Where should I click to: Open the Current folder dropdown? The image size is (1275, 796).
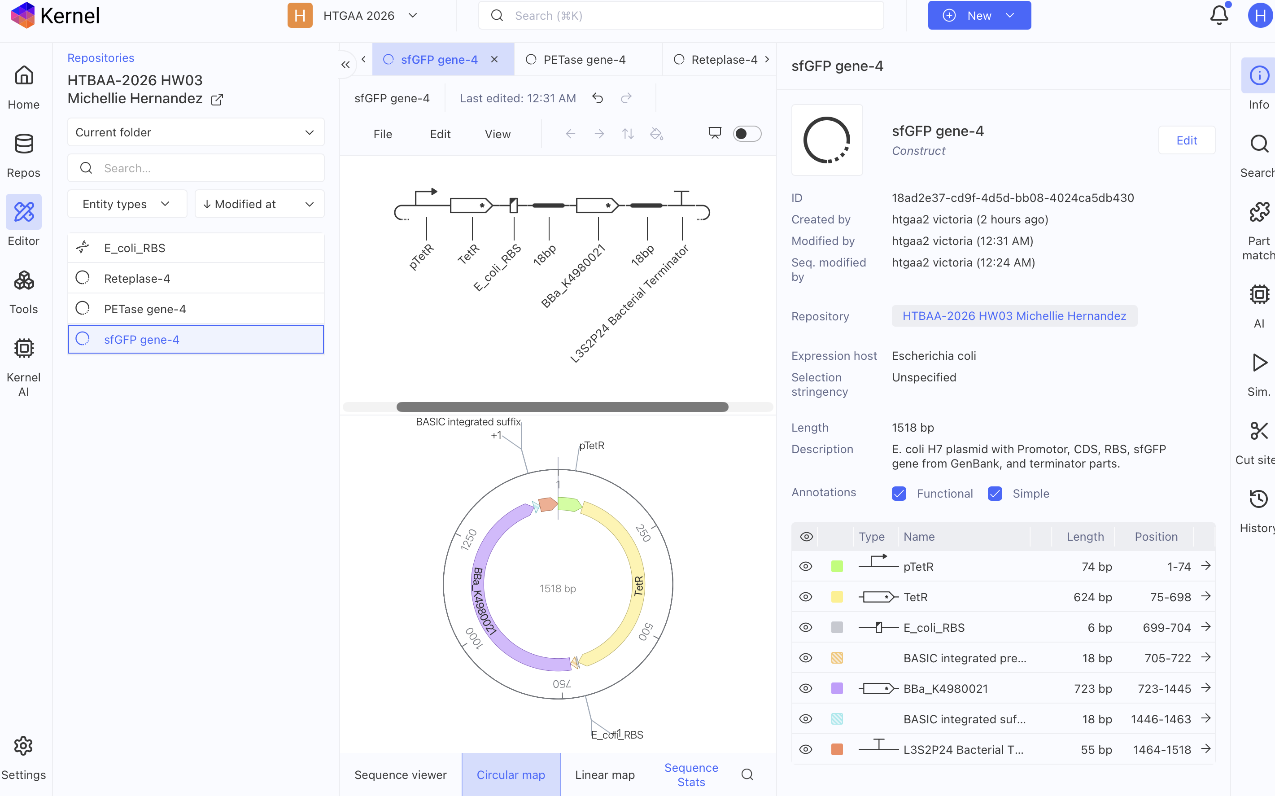196,132
